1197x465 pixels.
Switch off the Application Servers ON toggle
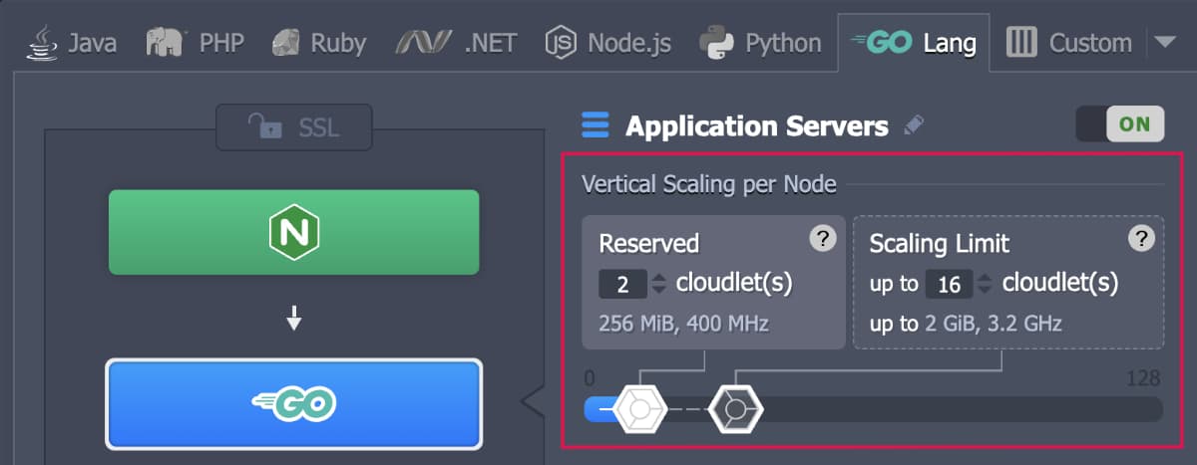click(1120, 124)
